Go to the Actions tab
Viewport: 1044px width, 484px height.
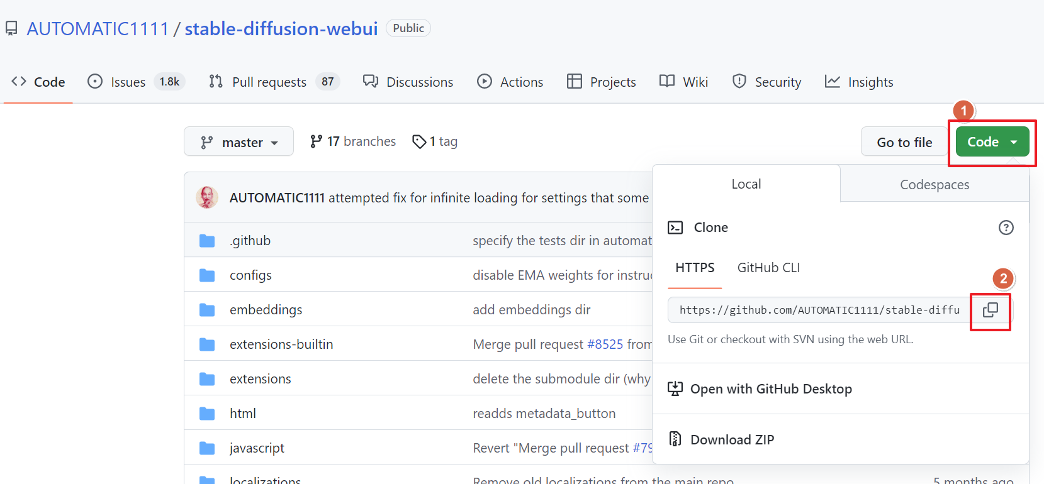[510, 82]
